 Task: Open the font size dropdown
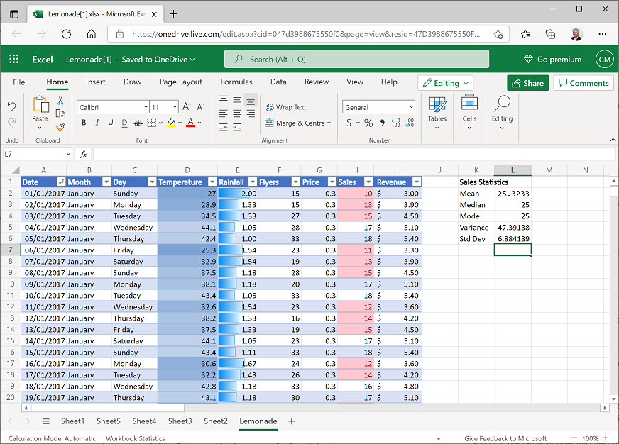[x=175, y=106]
